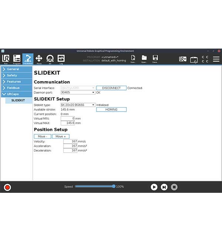222x241 pixels.
Task: Expand the Features section
Action: click(17, 82)
